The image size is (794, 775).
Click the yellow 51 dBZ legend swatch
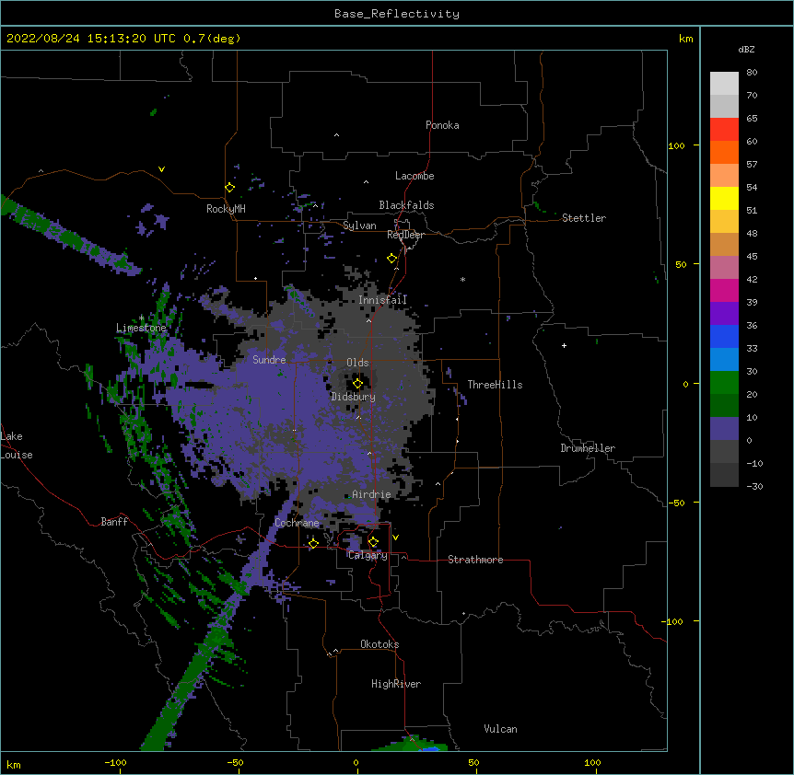coord(724,198)
